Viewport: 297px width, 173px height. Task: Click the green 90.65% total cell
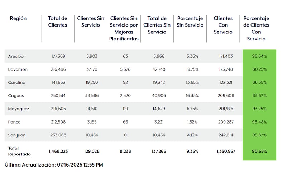259,151
